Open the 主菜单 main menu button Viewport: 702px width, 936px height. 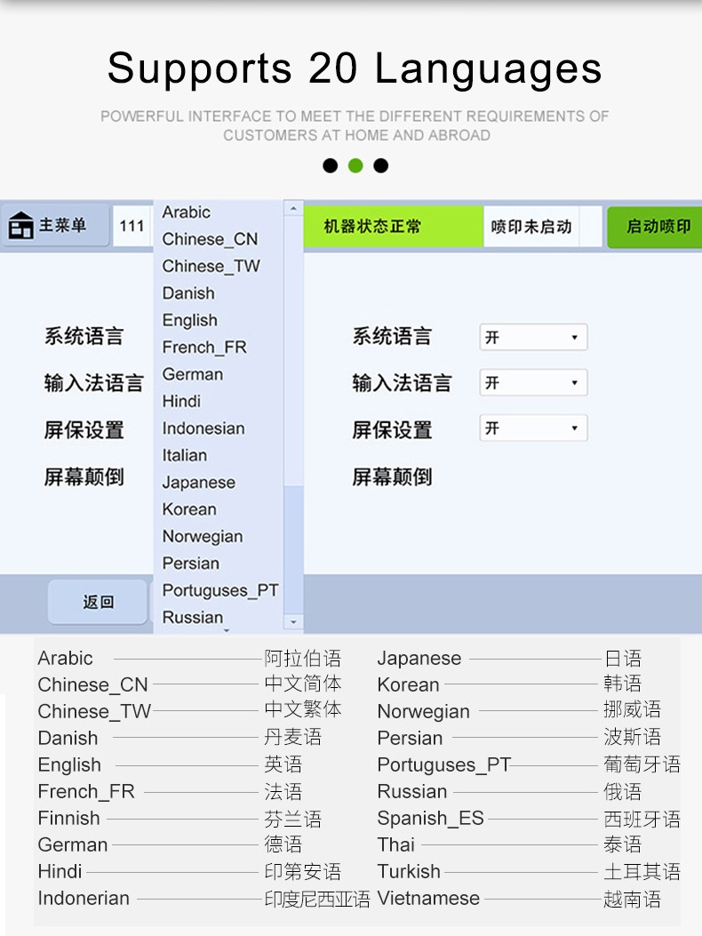tap(55, 226)
